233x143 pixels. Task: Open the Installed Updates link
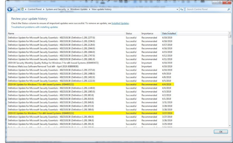pos(120,23)
